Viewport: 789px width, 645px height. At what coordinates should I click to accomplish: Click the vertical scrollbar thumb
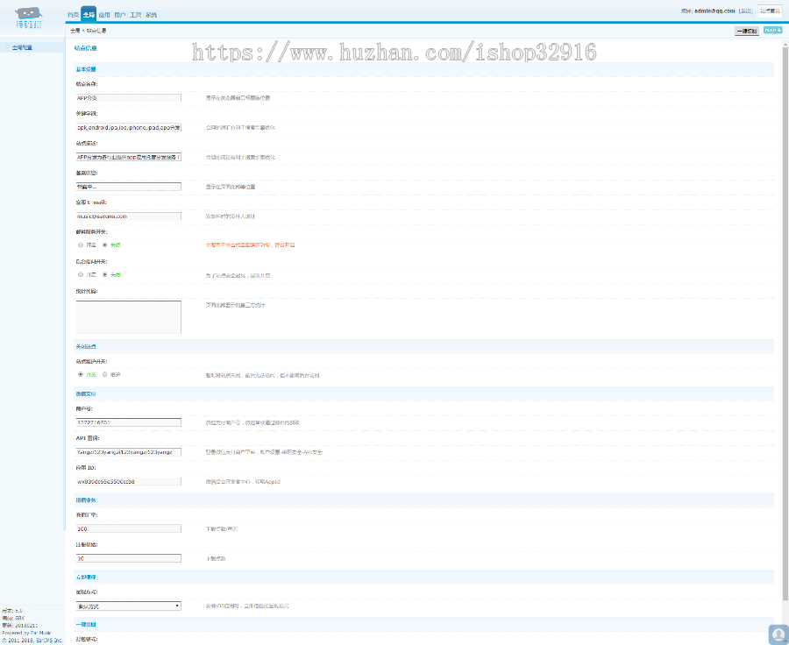click(x=785, y=324)
